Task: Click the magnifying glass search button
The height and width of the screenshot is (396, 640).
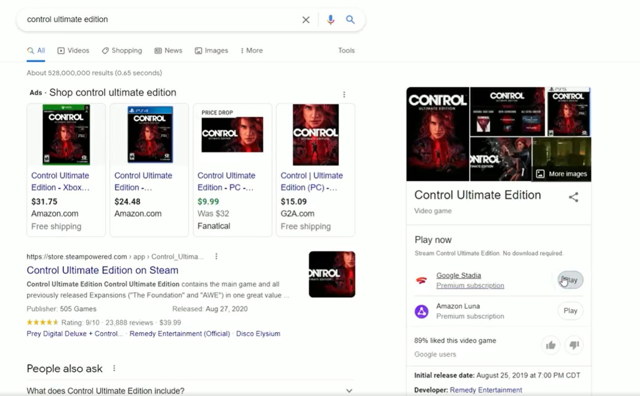Action: point(350,20)
